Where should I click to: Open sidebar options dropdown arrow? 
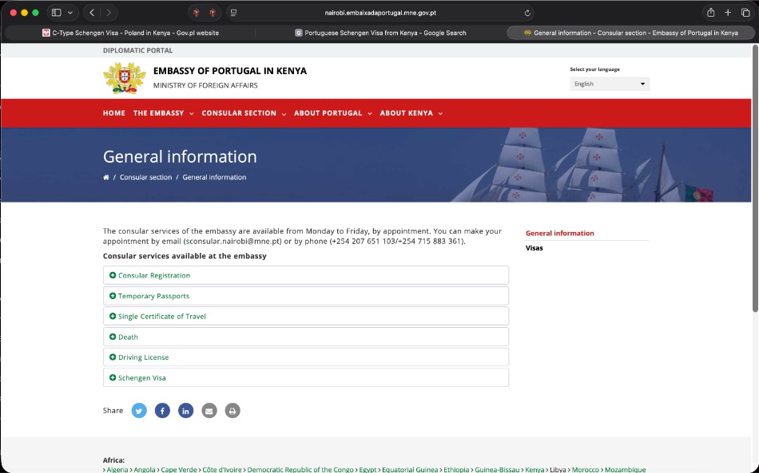pos(70,13)
